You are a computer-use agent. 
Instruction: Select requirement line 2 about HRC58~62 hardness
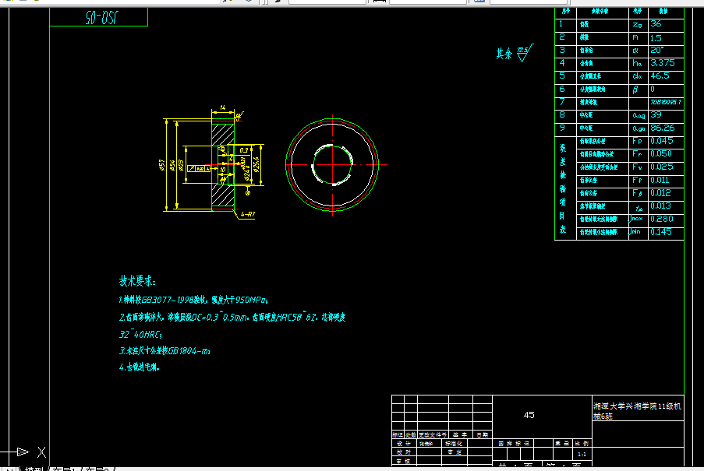232,318
